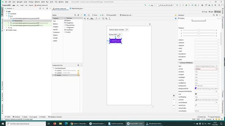The image size is (225, 126).
Task: Search attributes with the magnifier icon
Action: coord(214,15)
